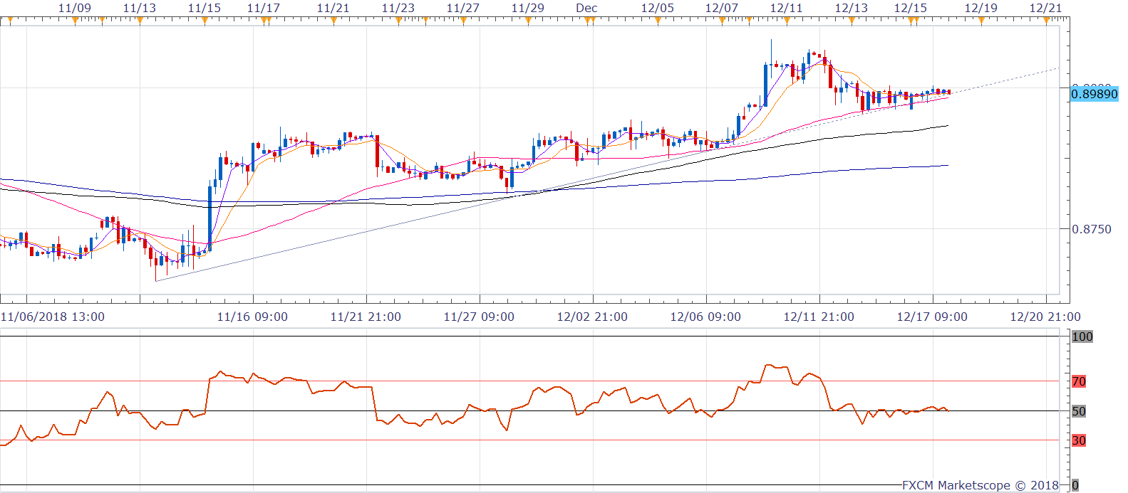The width and height of the screenshot is (1128, 493).
Task: Select the 12/07 date label on top axis
Action: [722, 8]
